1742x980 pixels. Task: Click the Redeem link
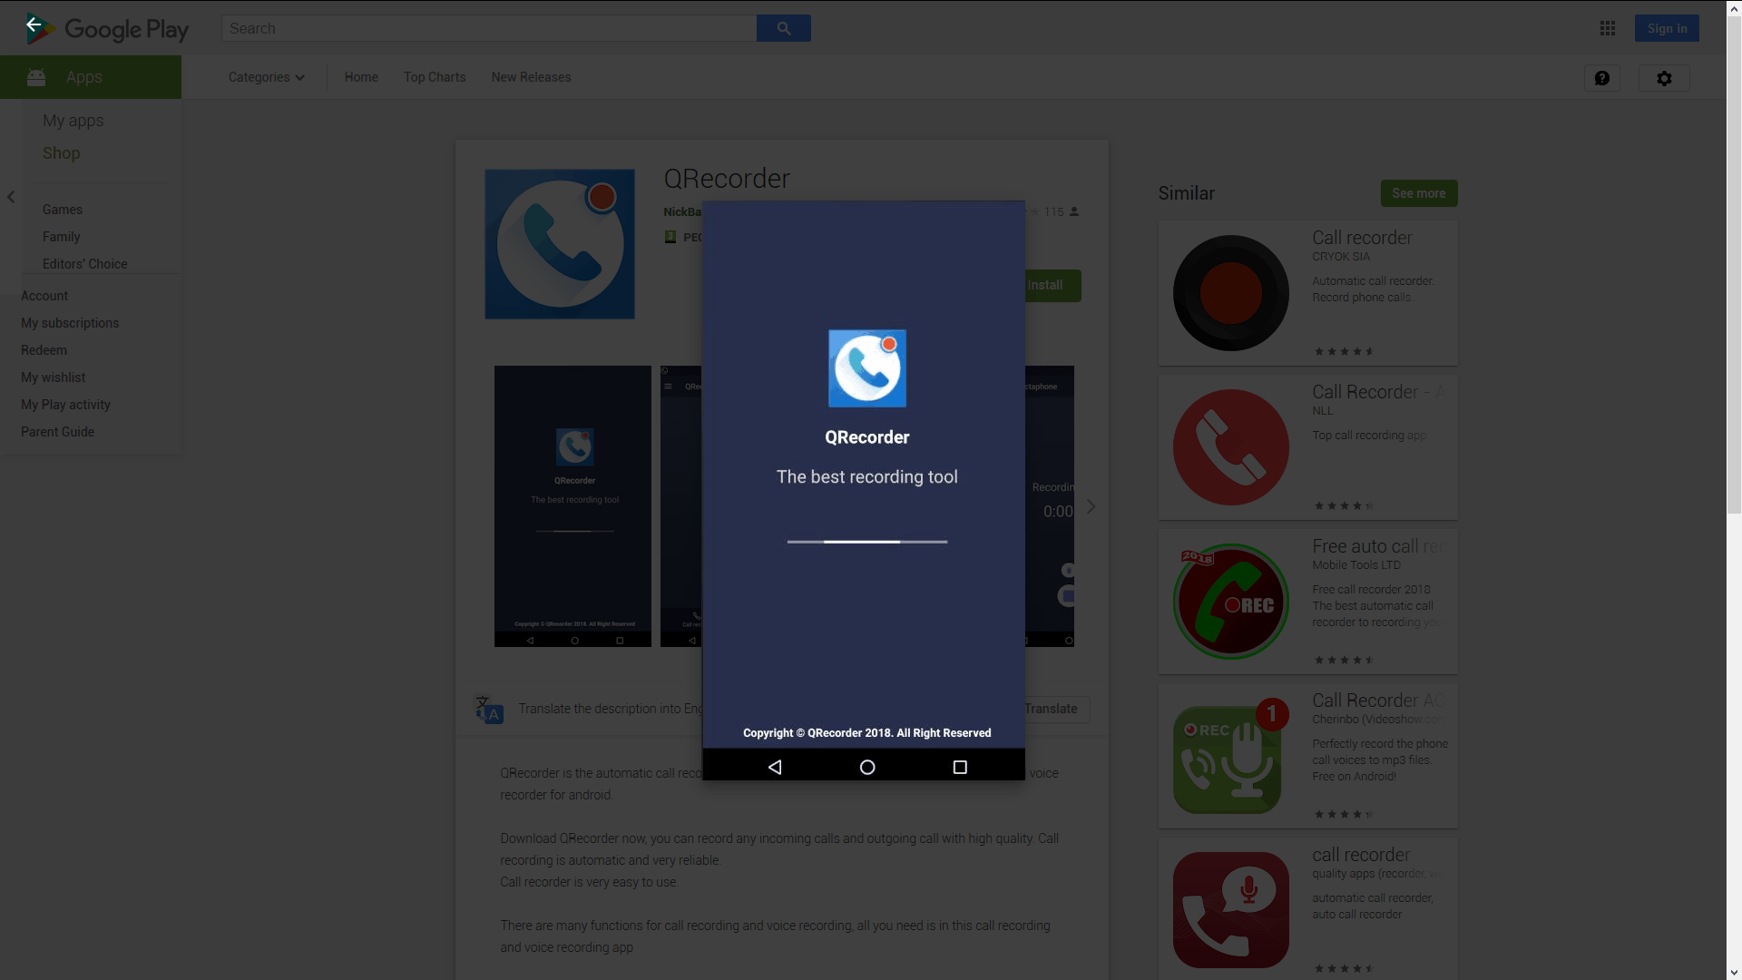pyautogui.click(x=44, y=350)
